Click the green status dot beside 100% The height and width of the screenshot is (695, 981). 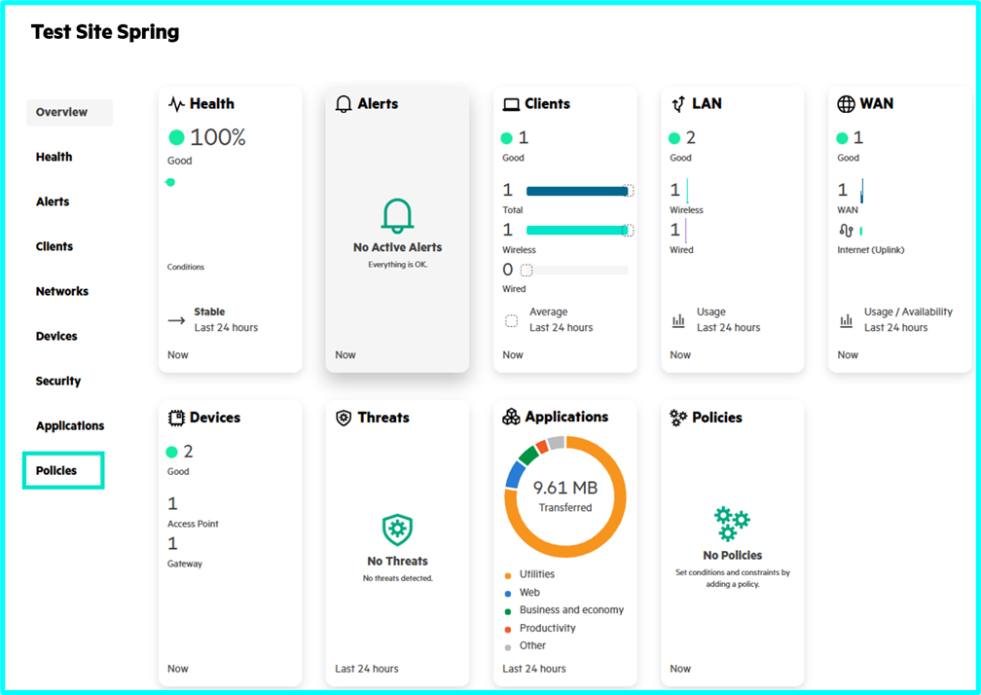(x=176, y=137)
